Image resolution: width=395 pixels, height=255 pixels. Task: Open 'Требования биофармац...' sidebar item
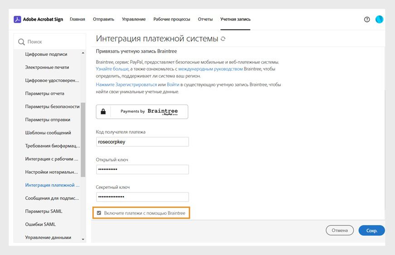(53, 146)
